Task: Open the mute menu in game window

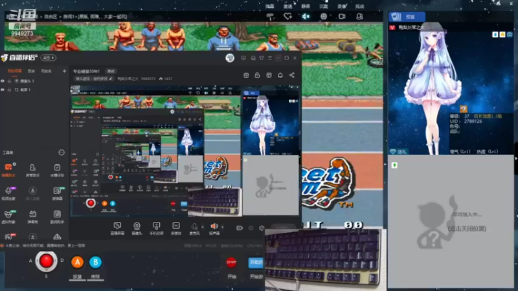Action: click(x=306, y=6)
